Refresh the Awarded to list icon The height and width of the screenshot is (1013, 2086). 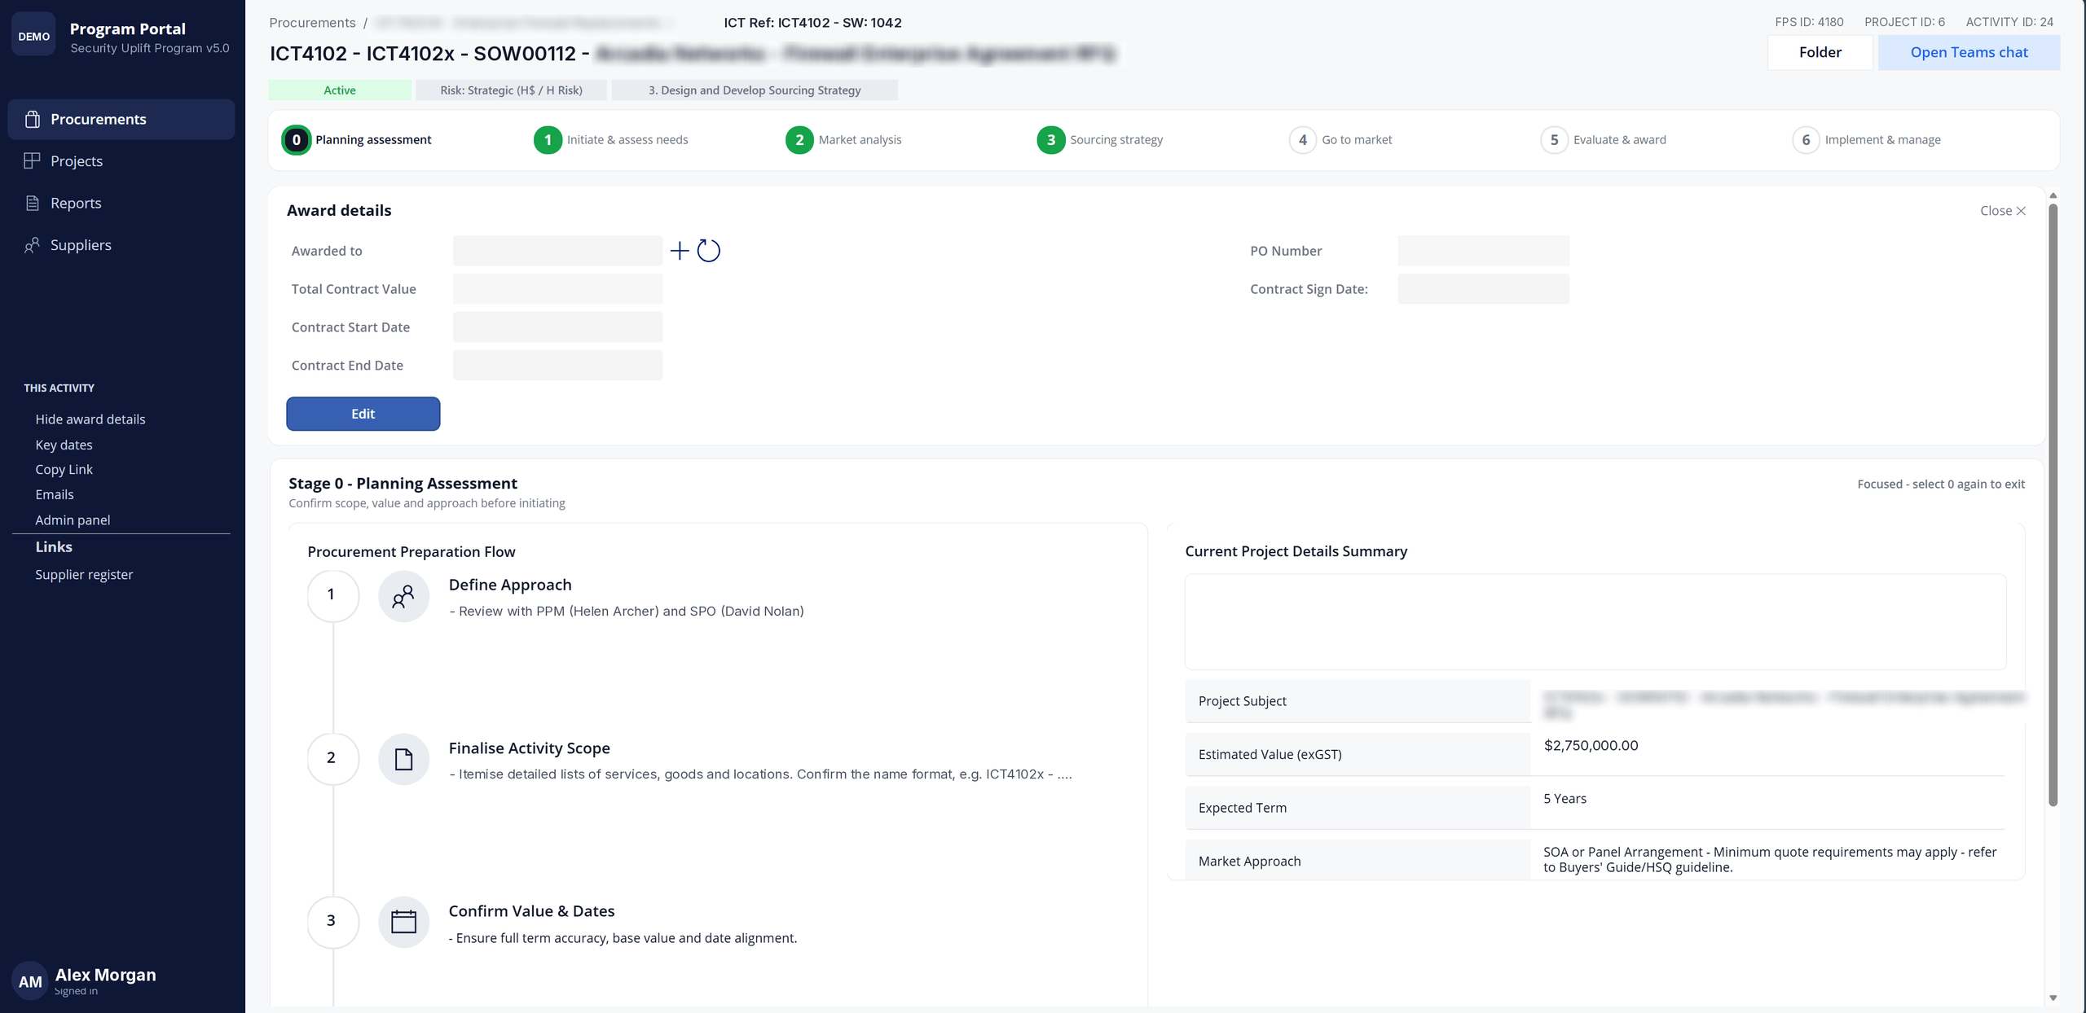pyautogui.click(x=709, y=251)
